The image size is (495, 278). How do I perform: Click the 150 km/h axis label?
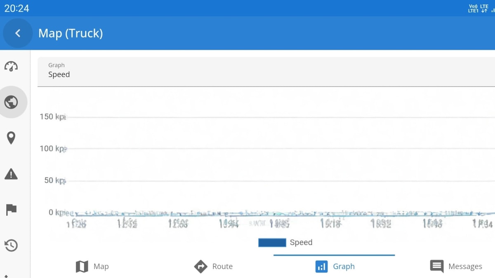tap(53, 117)
